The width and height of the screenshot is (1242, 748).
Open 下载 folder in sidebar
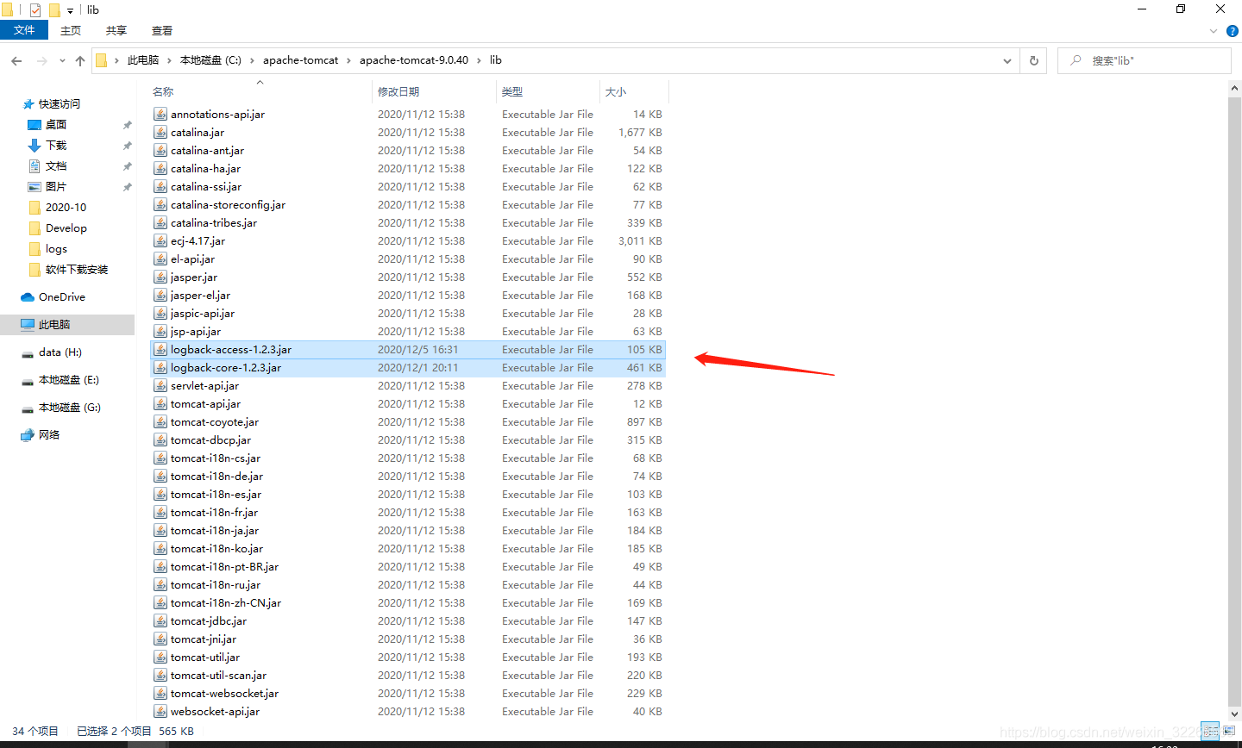(56, 146)
